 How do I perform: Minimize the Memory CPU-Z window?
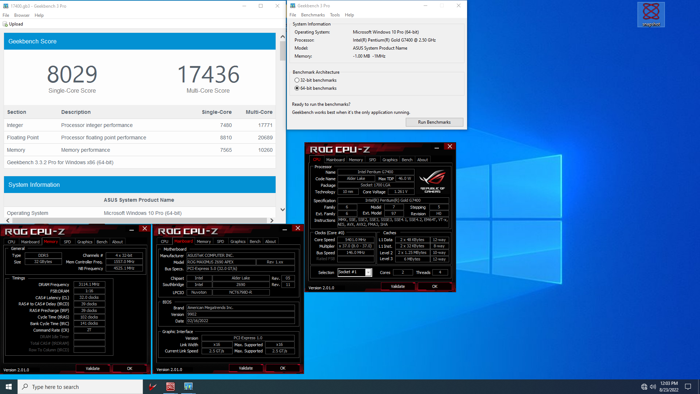coord(131,229)
